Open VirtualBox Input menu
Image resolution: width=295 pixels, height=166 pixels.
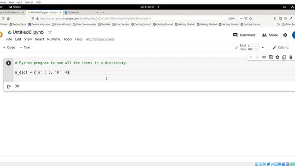(19, 2)
